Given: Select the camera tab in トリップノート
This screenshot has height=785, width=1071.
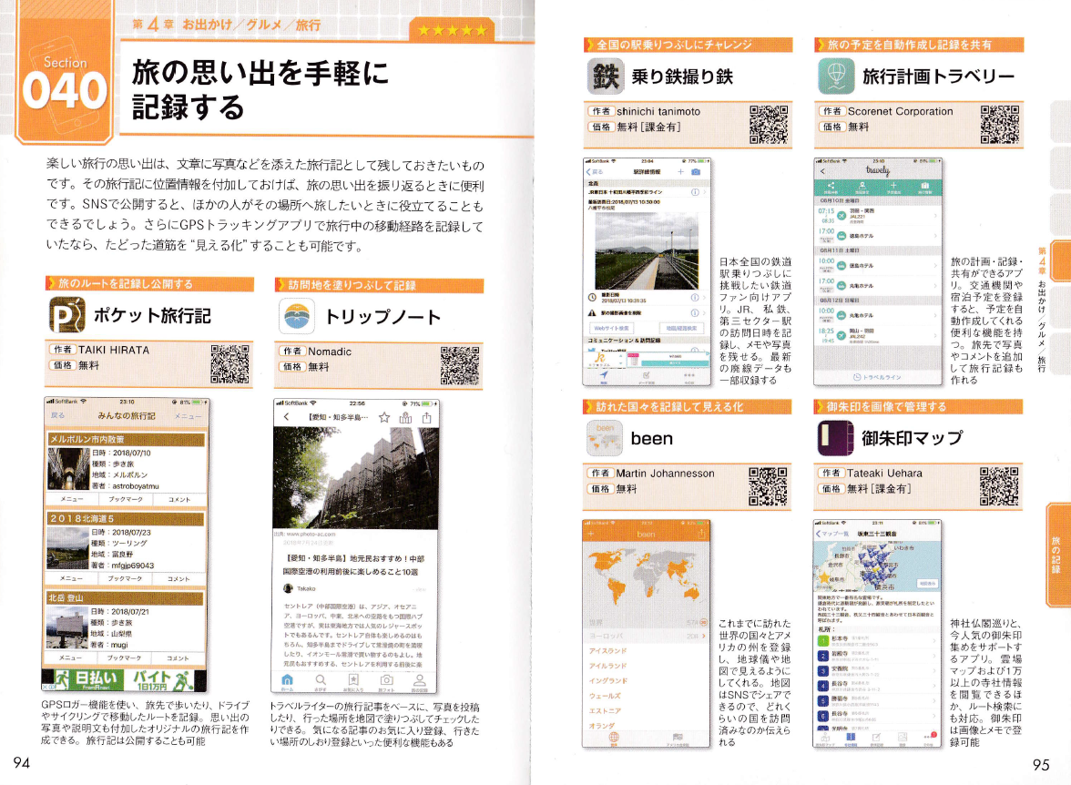Looking at the screenshot, I should point(386,682).
